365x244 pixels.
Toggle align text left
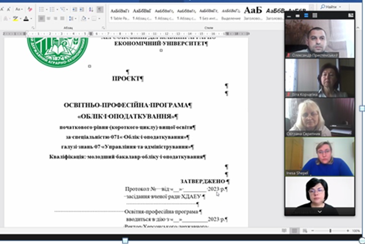41,19
